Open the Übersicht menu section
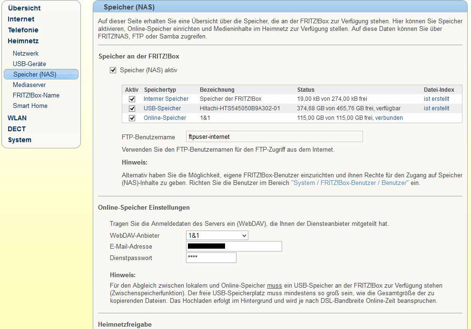 coord(24,8)
